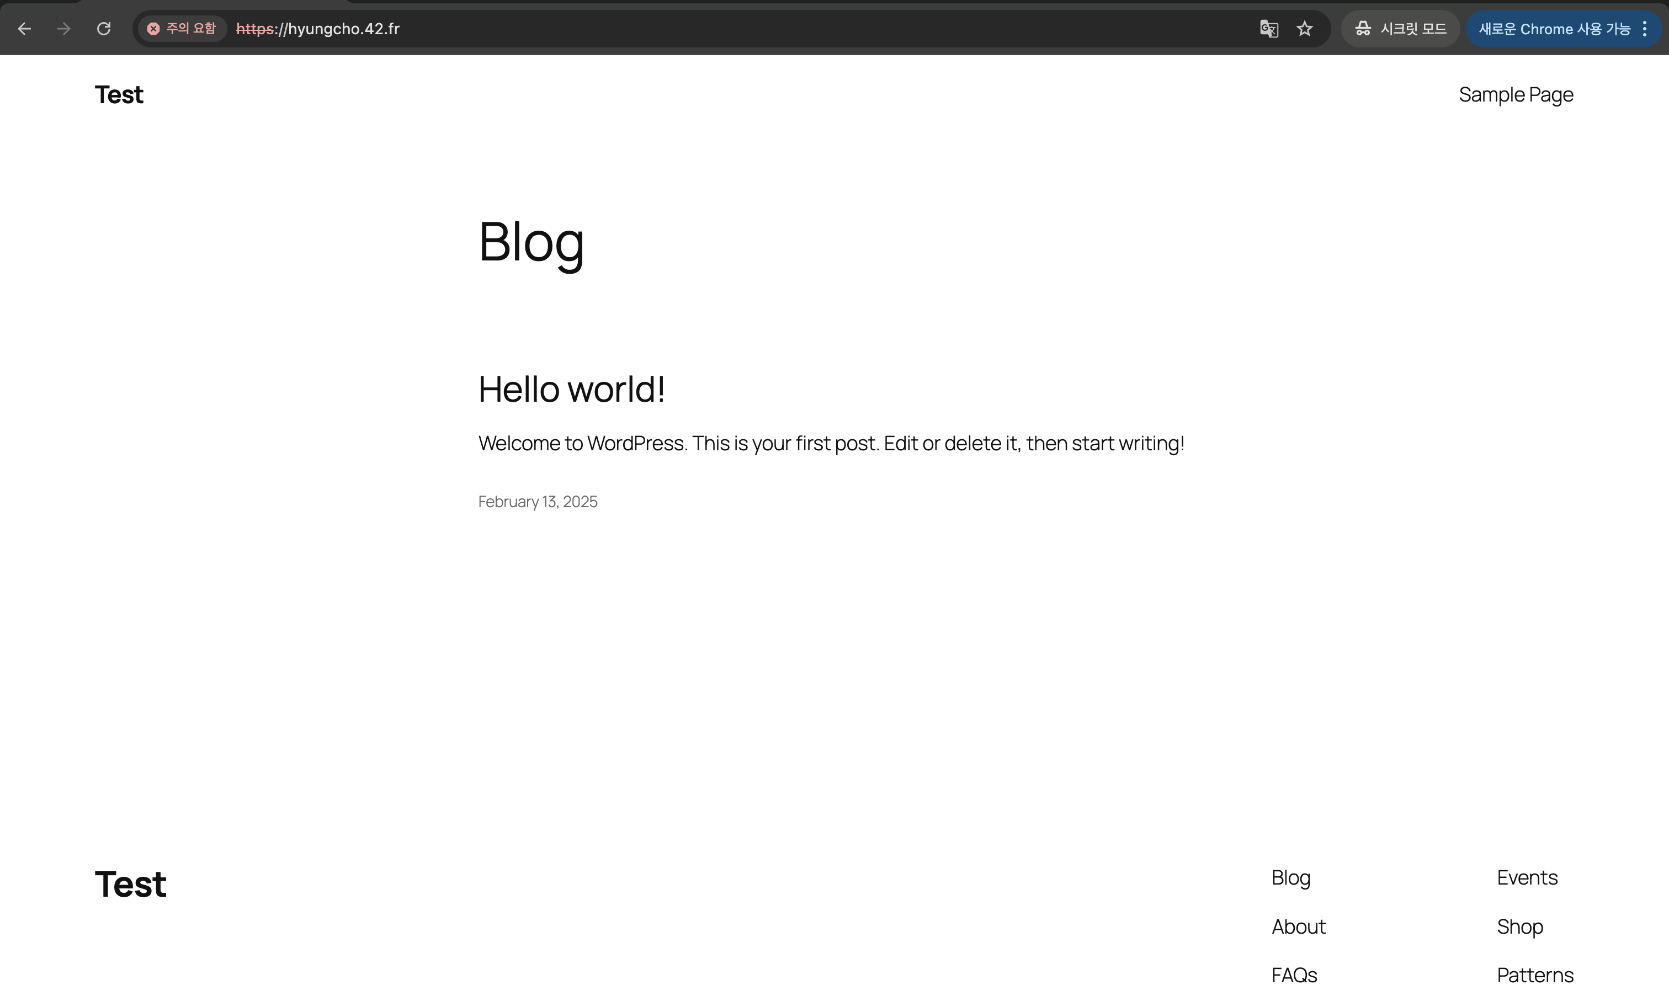The width and height of the screenshot is (1669, 1001).
Task: Open the Hello world! post
Action: click(x=571, y=389)
